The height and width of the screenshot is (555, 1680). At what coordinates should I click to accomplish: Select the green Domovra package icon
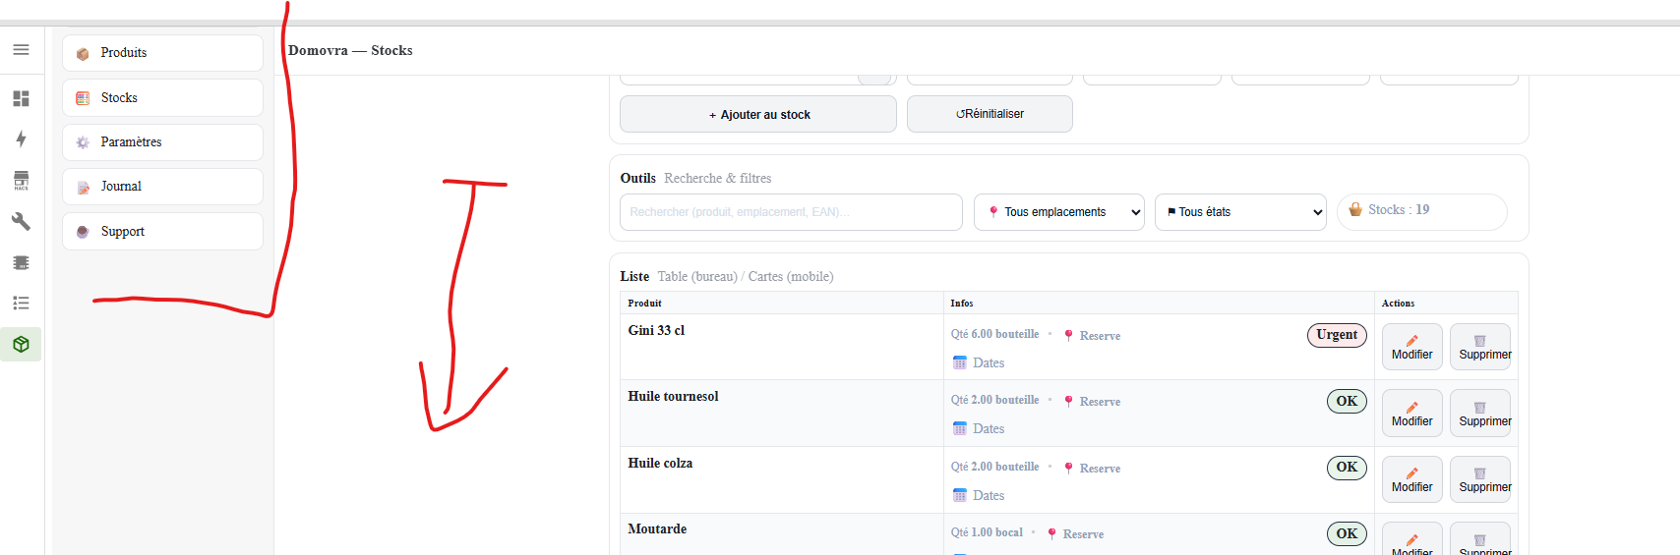click(21, 345)
